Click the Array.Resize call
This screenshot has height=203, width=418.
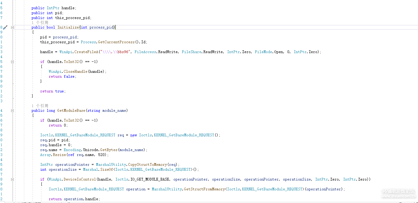[53, 155]
